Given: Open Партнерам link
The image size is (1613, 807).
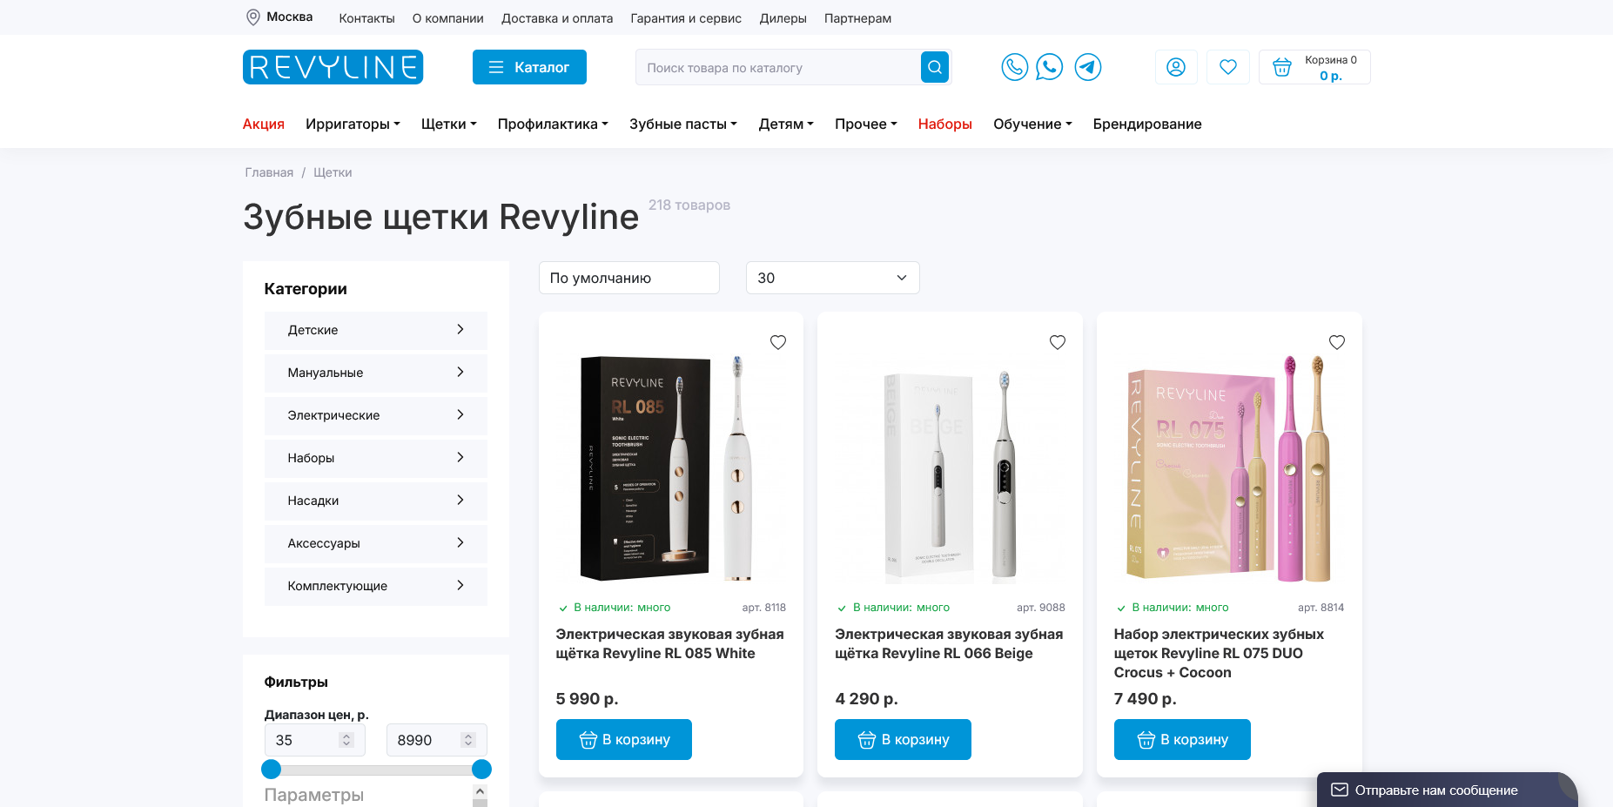Looking at the screenshot, I should (857, 18).
